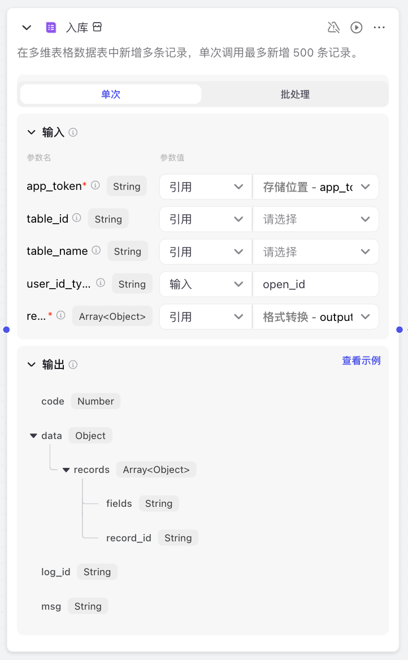
Task: Collapse the data object tree
Action: [x=33, y=436]
